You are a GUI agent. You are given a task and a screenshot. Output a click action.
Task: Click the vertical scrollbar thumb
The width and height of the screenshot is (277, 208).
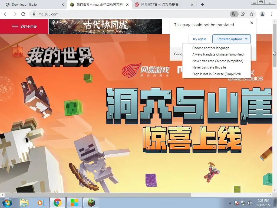[x=275, y=45]
